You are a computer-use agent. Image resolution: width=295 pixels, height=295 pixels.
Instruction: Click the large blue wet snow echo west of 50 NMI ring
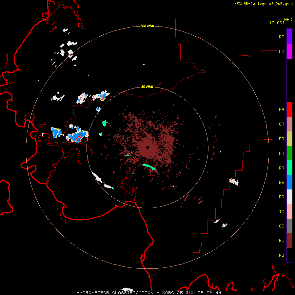78,136
